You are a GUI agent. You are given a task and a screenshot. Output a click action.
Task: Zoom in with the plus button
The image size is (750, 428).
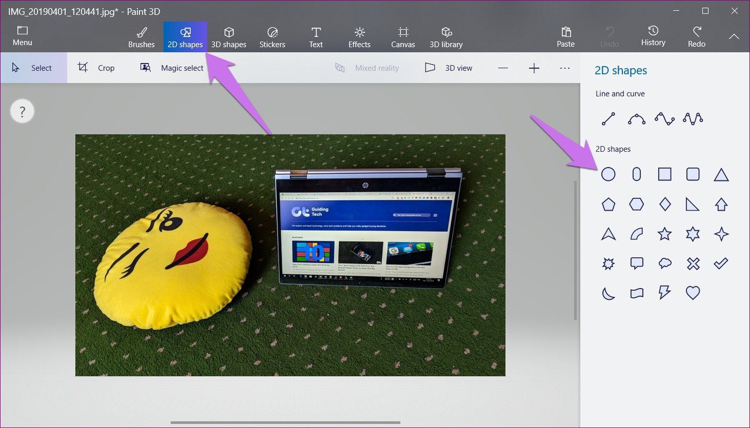click(534, 68)
